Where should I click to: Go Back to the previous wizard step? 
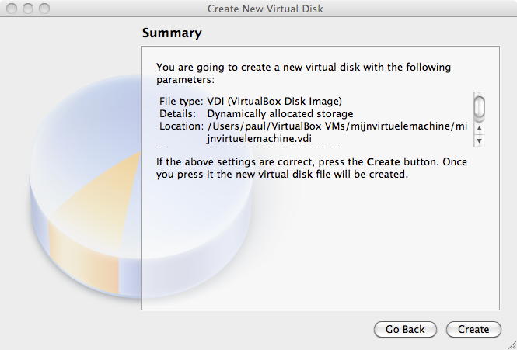[x=405, y=329]
